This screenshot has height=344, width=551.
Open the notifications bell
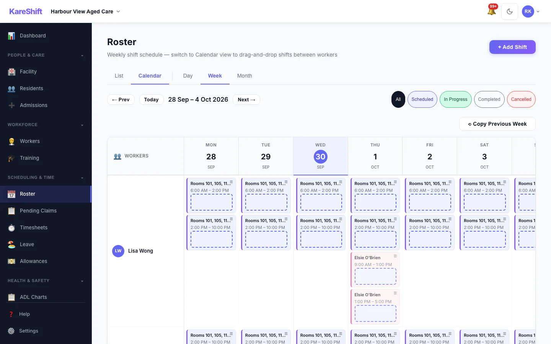(x=492, y=11)
